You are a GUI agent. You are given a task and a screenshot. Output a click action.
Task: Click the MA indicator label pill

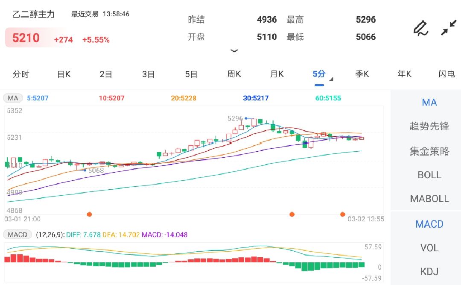(13, 98)
